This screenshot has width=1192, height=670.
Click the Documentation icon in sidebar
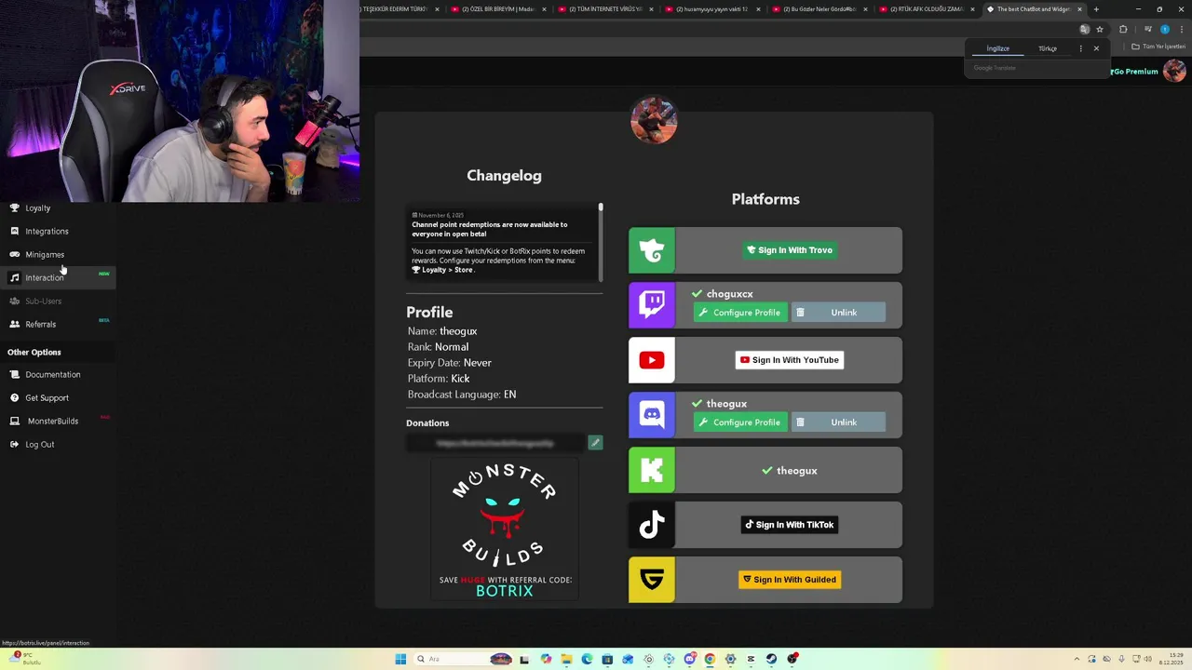coord(14,374)
